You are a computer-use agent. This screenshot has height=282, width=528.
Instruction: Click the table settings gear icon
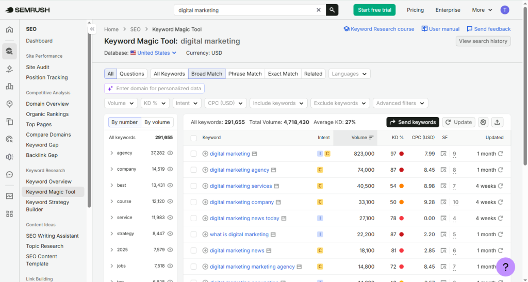483,122
